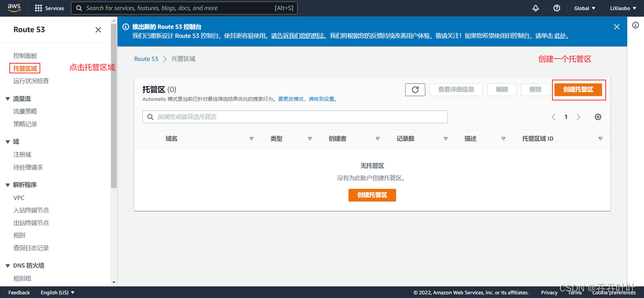Click the Terms link in footer

(x=575, y=292)
